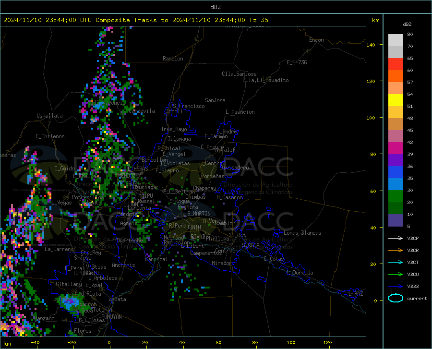Click the Clla.SanJose map label
432x349 pixels.
239,74
